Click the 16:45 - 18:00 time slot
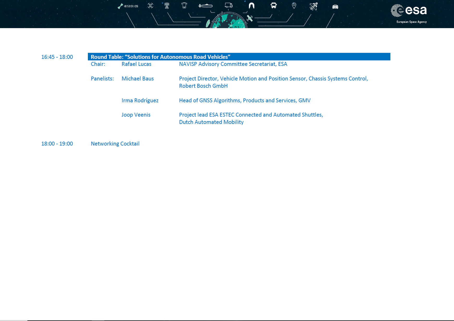454x321 pixels. 57,57
